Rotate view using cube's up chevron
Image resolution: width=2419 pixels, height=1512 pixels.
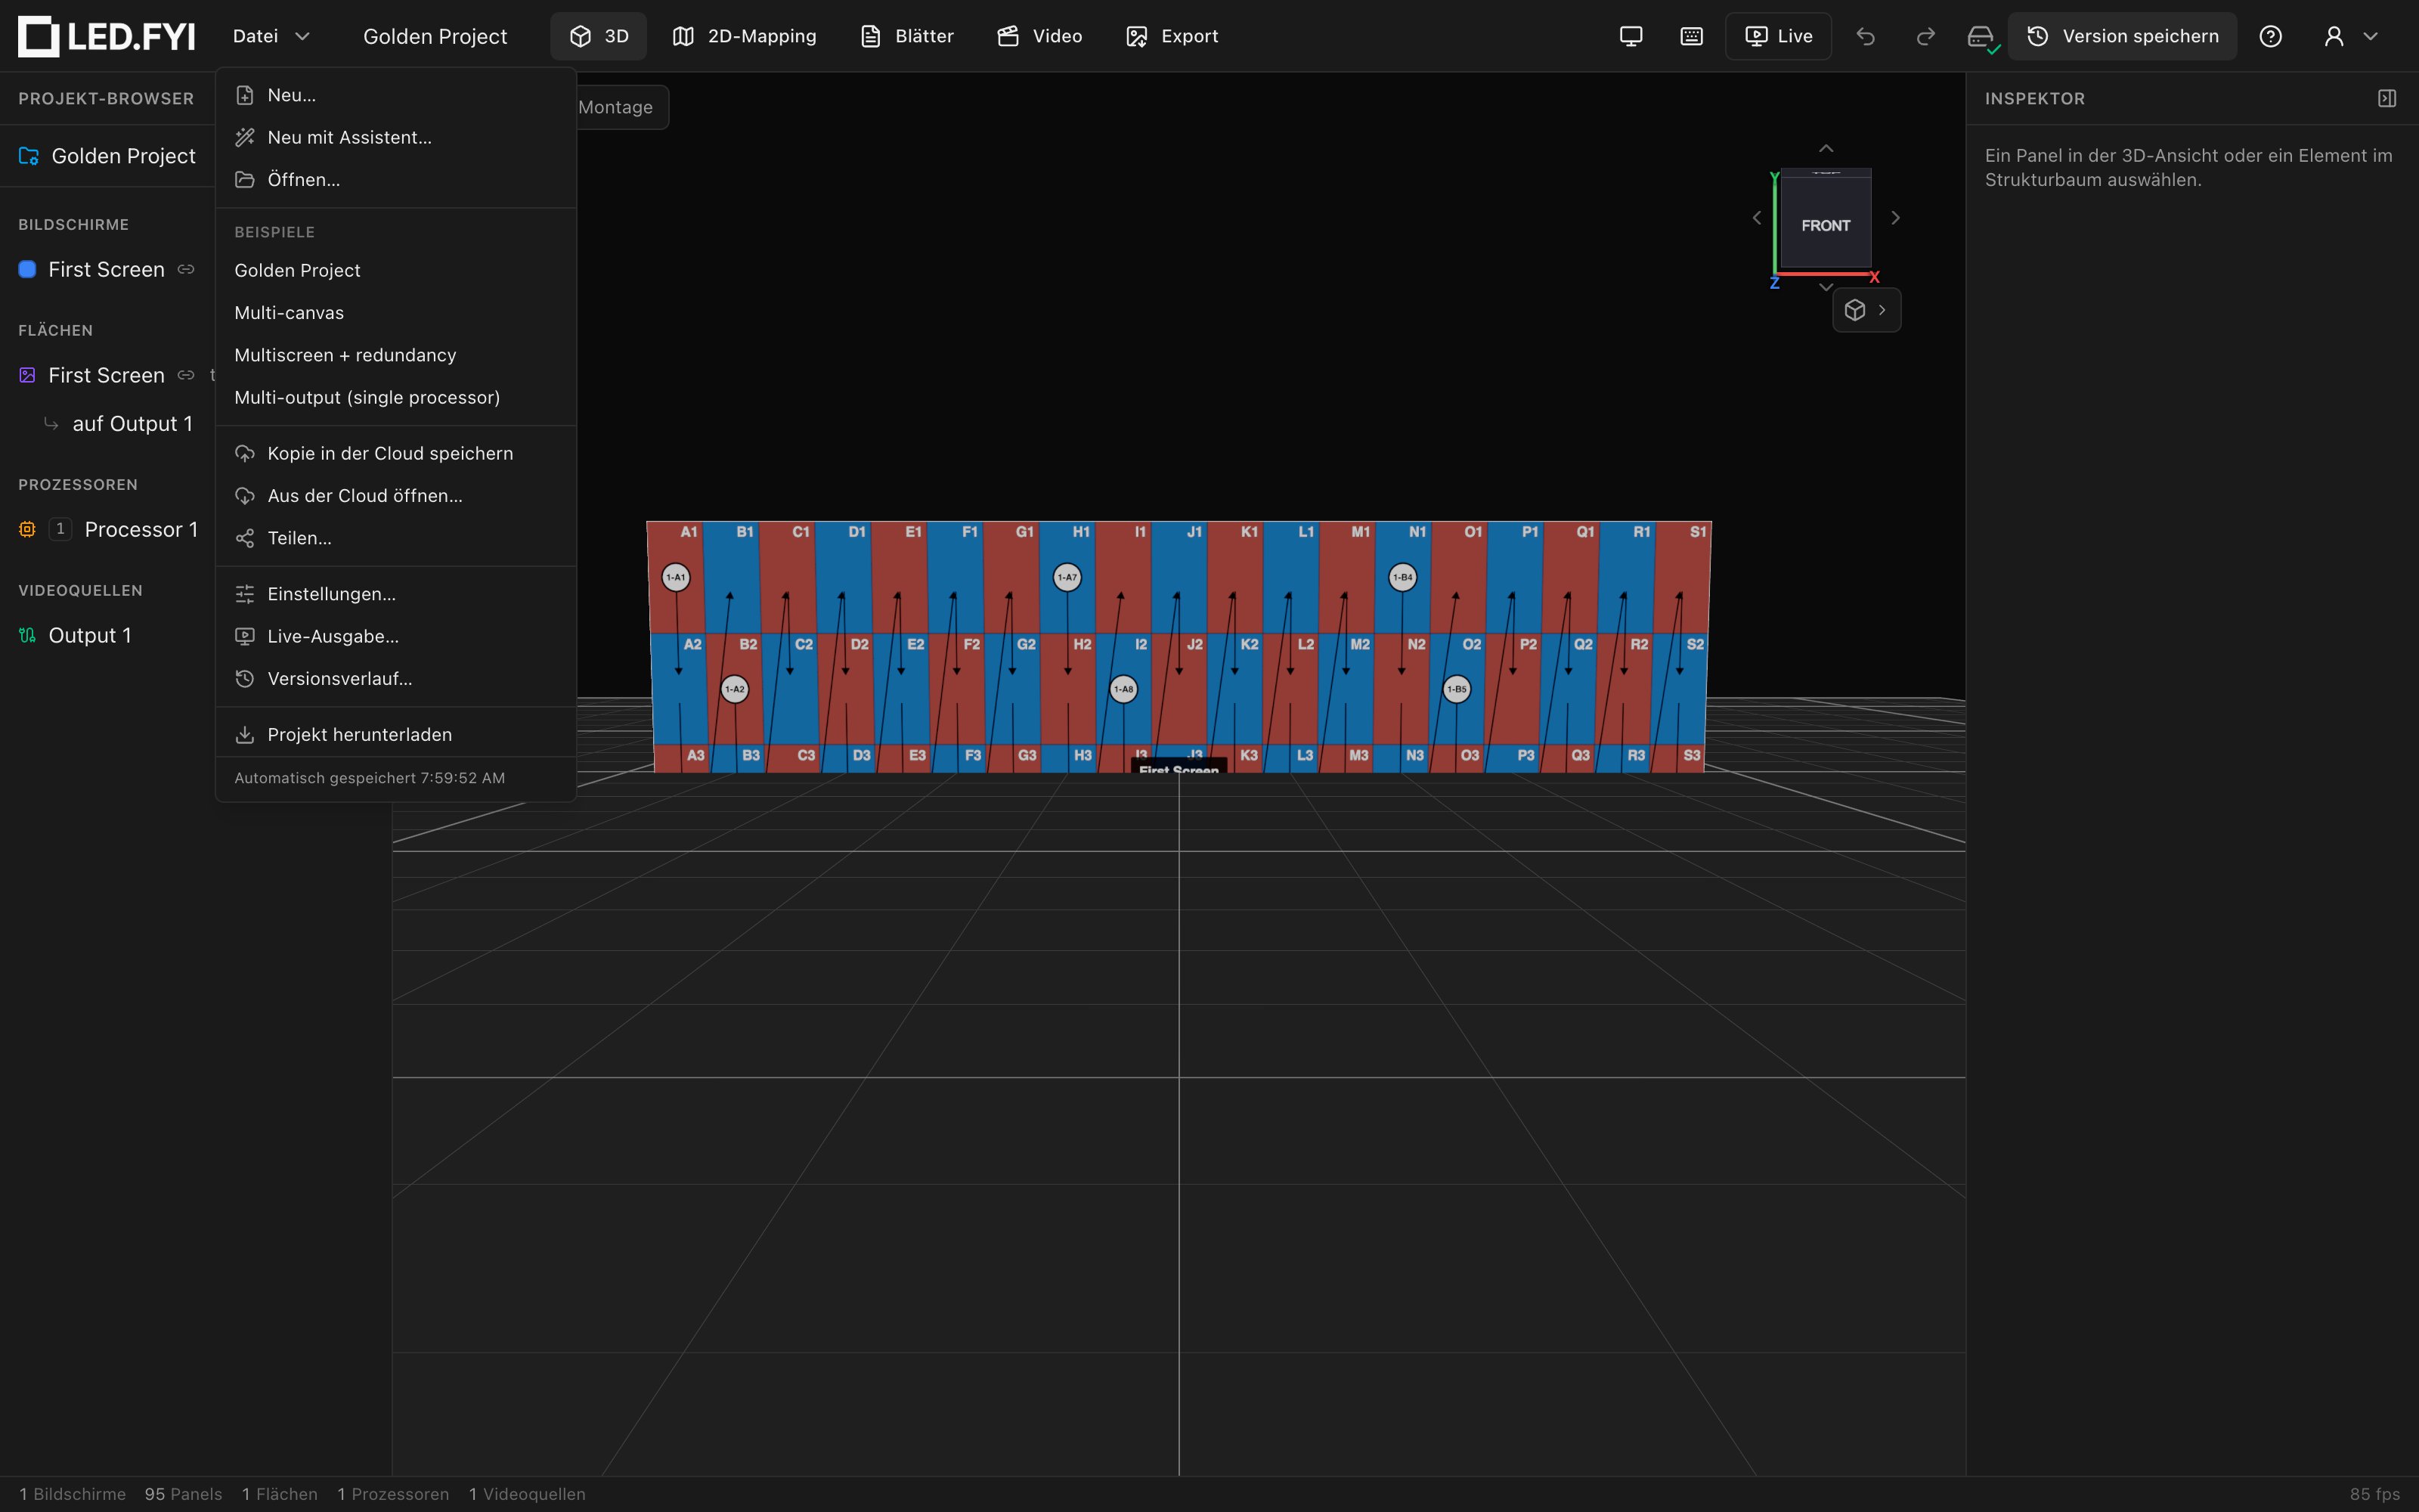coord(1826,148)
